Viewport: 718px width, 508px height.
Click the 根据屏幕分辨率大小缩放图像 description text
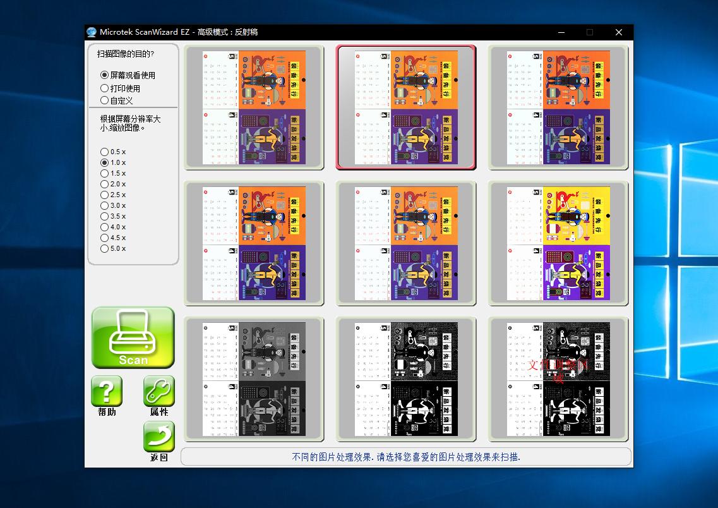(x=131, y=123)
